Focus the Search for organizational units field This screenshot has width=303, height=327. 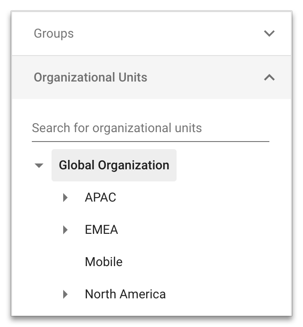point(150,128)
